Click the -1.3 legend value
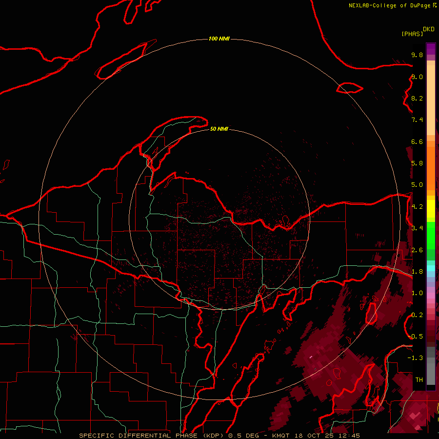 [x=415, y=359]
